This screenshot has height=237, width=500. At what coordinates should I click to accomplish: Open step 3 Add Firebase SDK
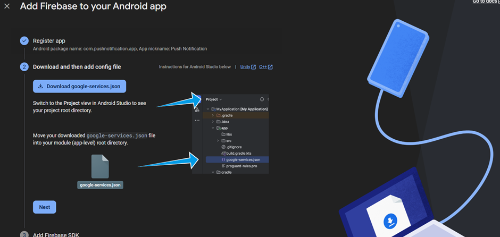click(x=56, y=235)
